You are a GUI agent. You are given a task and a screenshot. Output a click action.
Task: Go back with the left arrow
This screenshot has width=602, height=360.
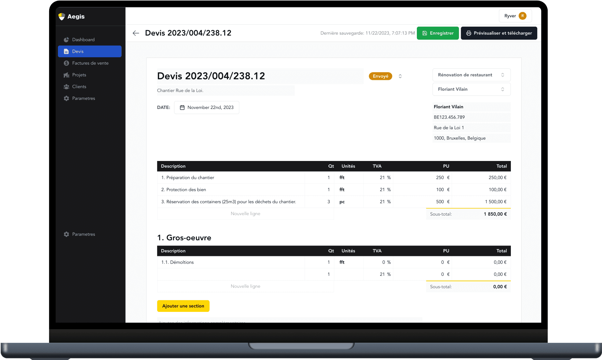click(x=136, y=33)
